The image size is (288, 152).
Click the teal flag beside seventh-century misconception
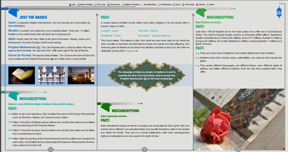[x=14, y=96]
